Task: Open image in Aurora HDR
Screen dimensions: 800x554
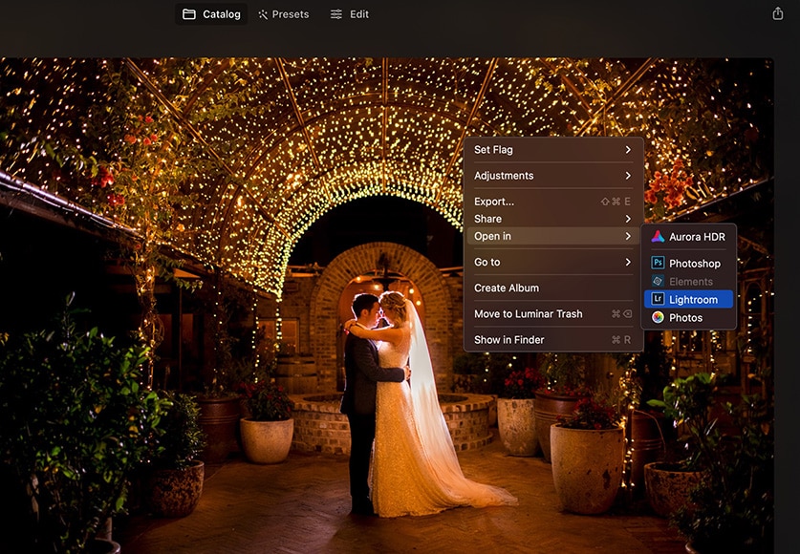Action: pos(688,237)
